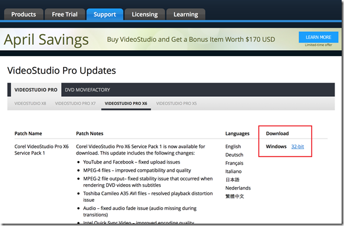Show VideoStudio Pro X7 updates
344x226 pixels.
[x=75, y=103]
